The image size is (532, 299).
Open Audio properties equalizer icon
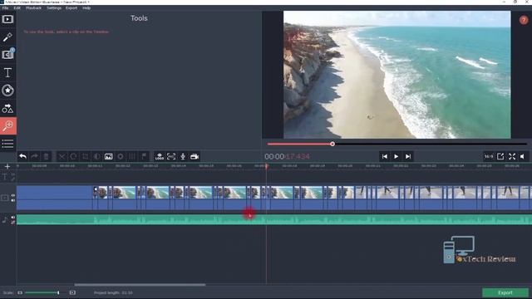tap(132, 156)
